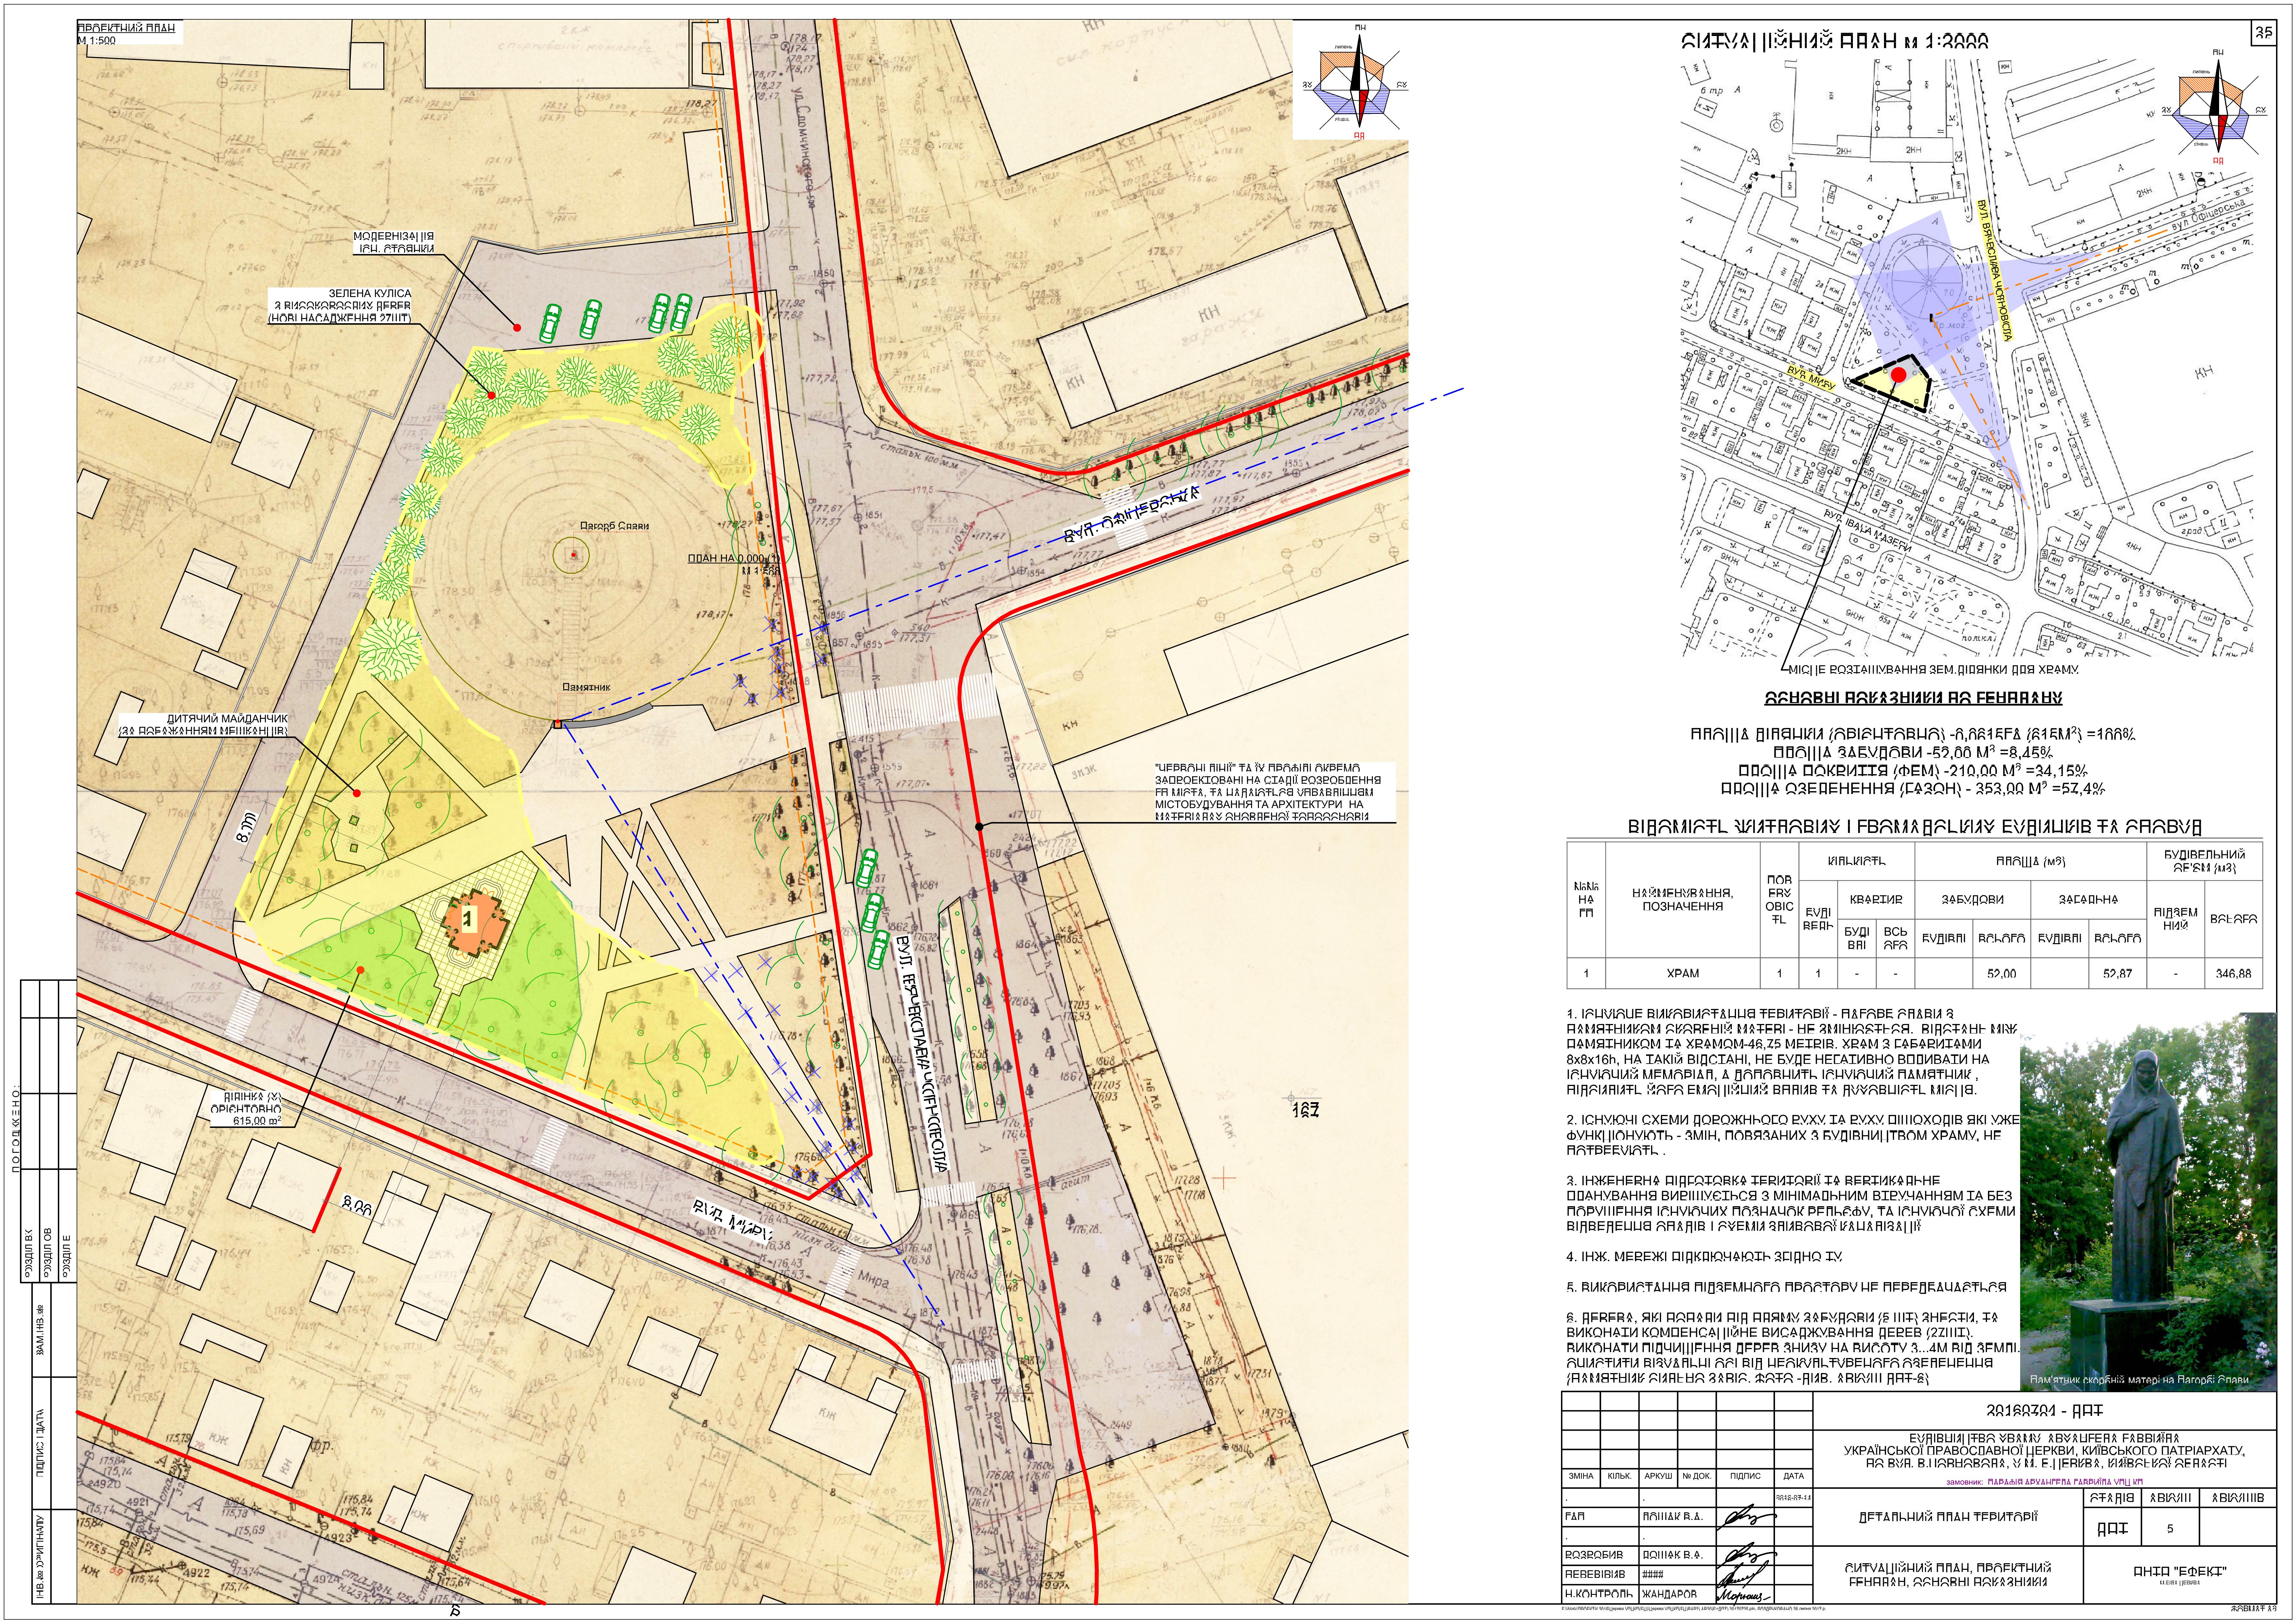Image resolution: width=2296 pixels, height=1623 pixels.
Task: Click the photo caption about Пагорб Слави
Action: [2139, 1380]
